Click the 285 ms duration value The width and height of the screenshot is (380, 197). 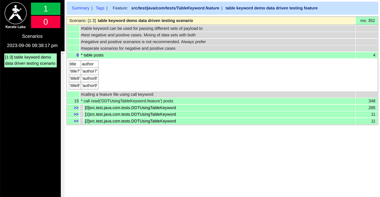(372, 108)
